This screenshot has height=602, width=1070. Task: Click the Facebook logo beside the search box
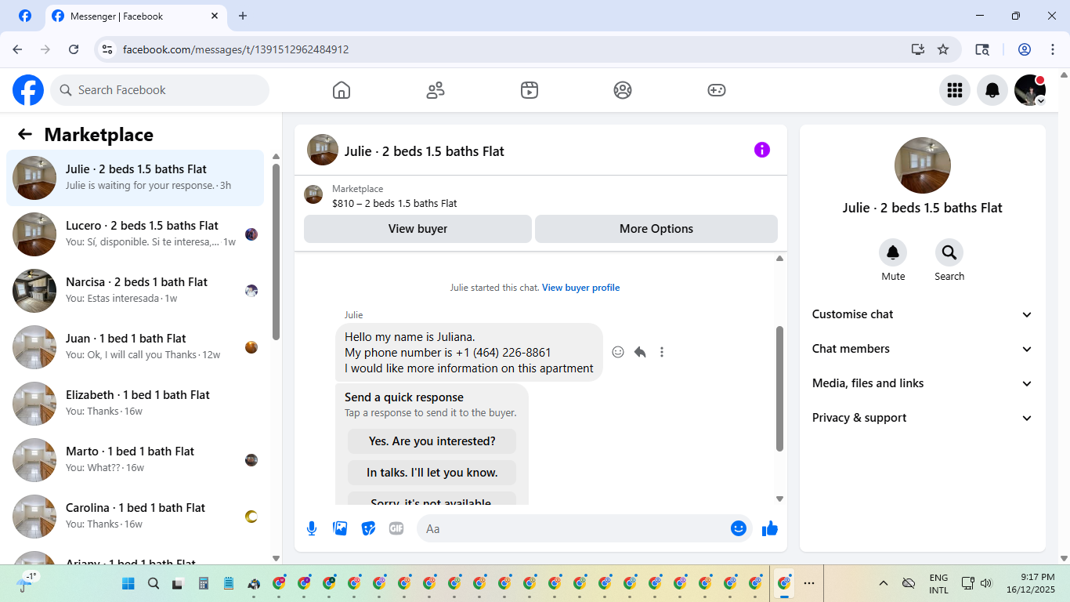[x=28, y=90]
